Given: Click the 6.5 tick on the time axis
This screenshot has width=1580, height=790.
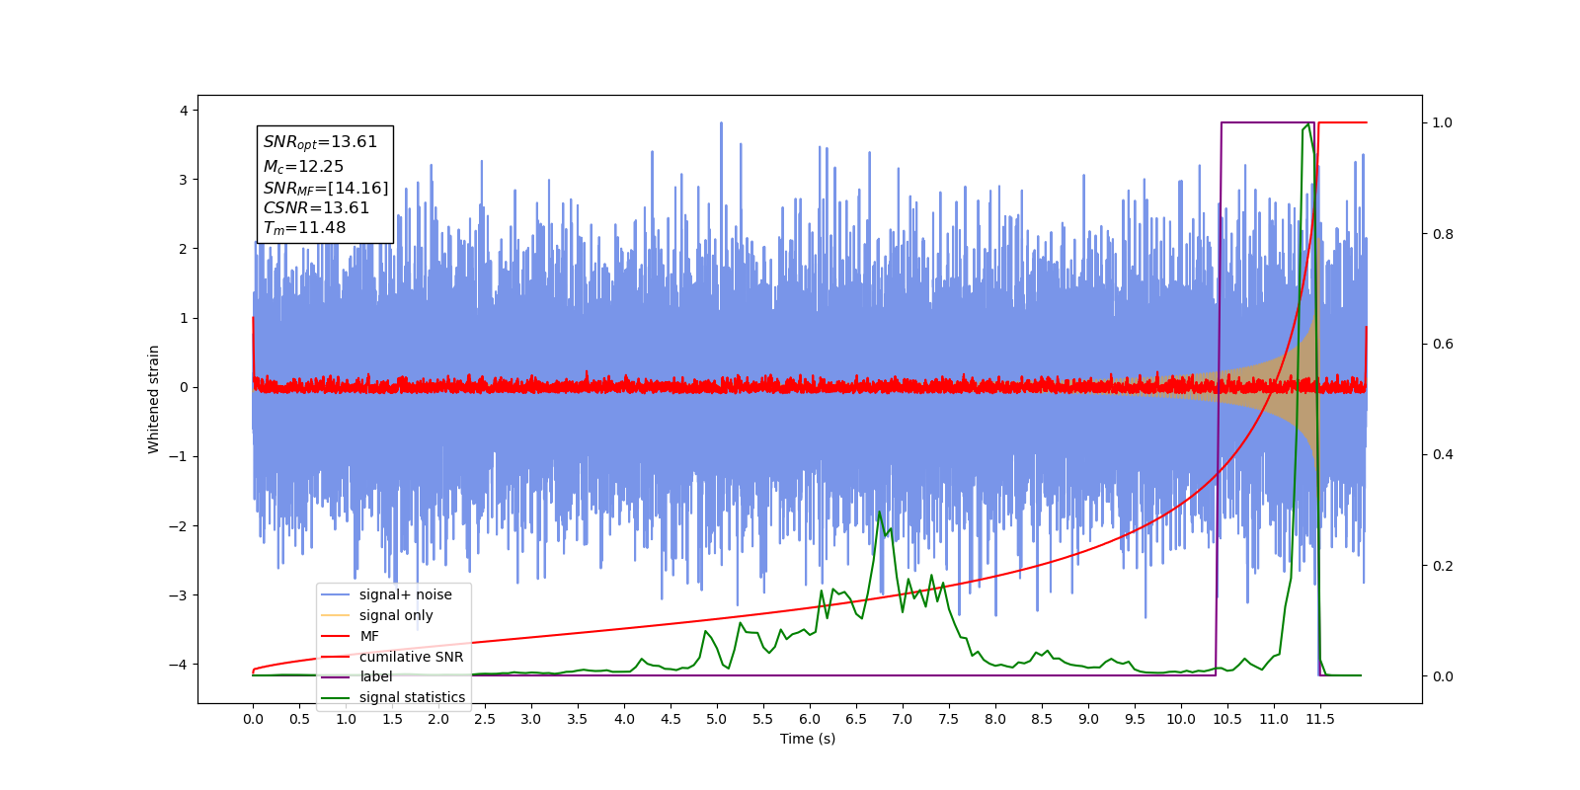Looking at the screenshot, I should pos(856,719).
